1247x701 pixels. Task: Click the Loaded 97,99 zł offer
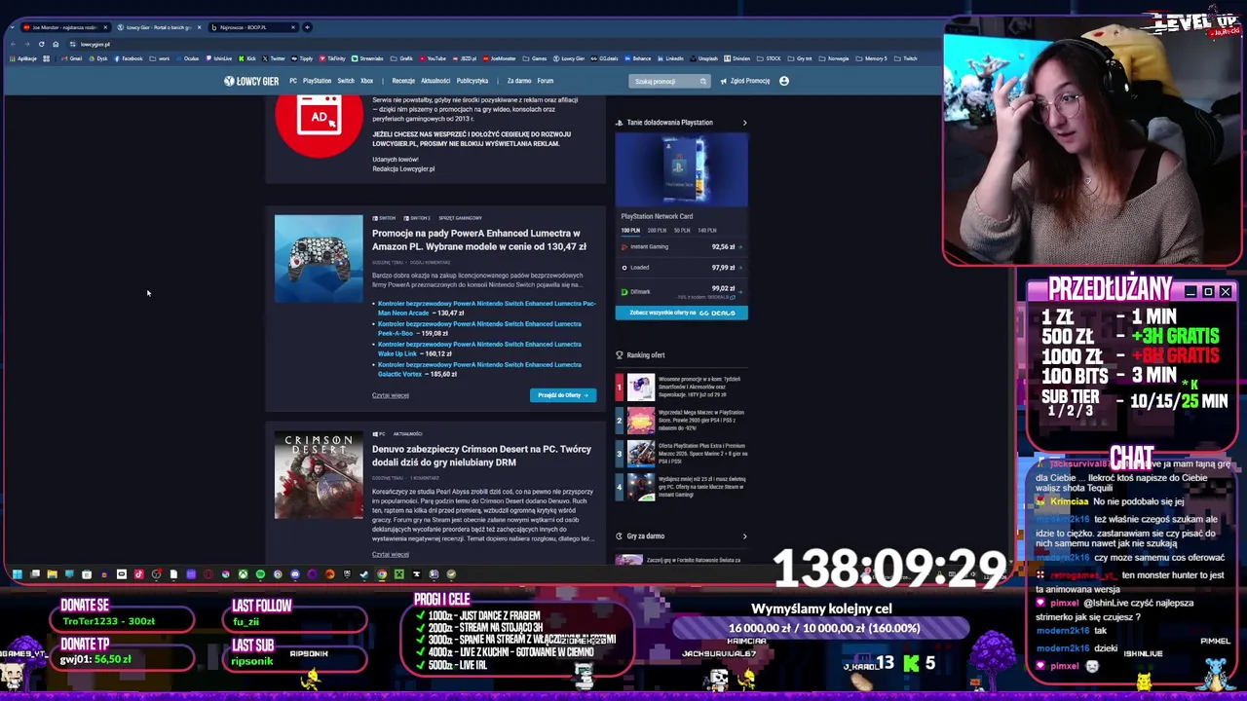682,268
